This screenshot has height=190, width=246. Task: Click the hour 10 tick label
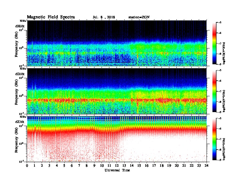pos(102,165)
